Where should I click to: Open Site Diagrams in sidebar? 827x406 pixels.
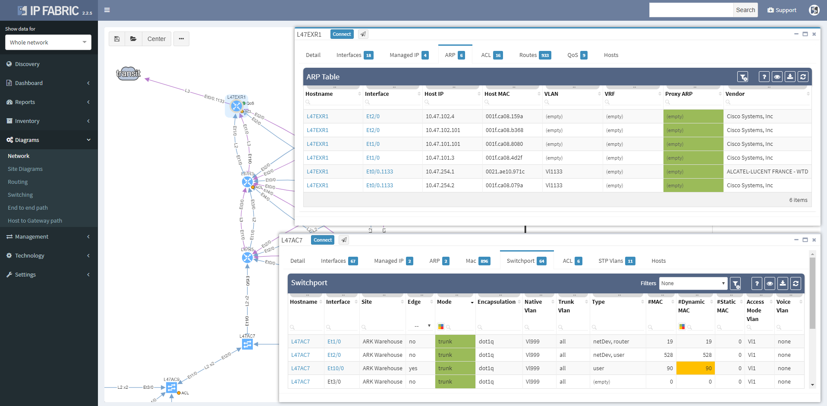click(25, 169)
